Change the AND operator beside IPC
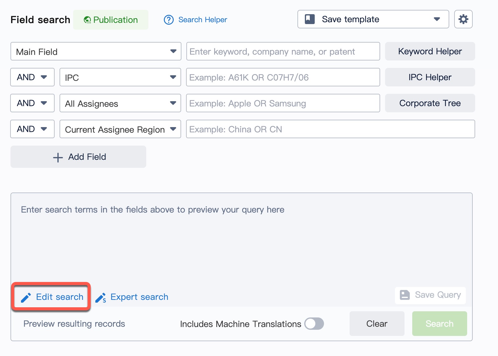498x356 pixels. pos(32,77)
